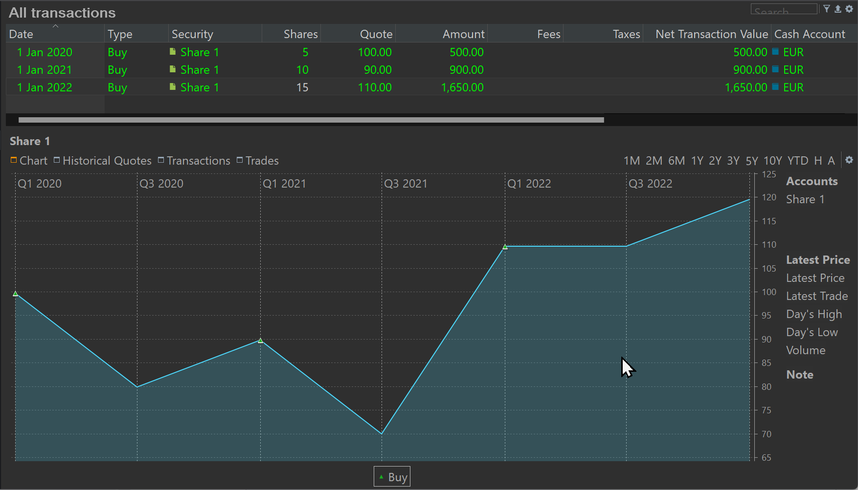Image resolution: width=858 pixels, height=490 pixels.
Task: Click the Share 1 security icon in the 1 Jan 2020 row
Action: pos(173,51)
